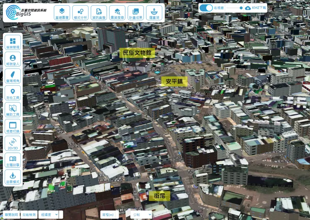Open the 計畫成果 project results gallery
This screenshot has height=220, width=310.
(136, 13)
